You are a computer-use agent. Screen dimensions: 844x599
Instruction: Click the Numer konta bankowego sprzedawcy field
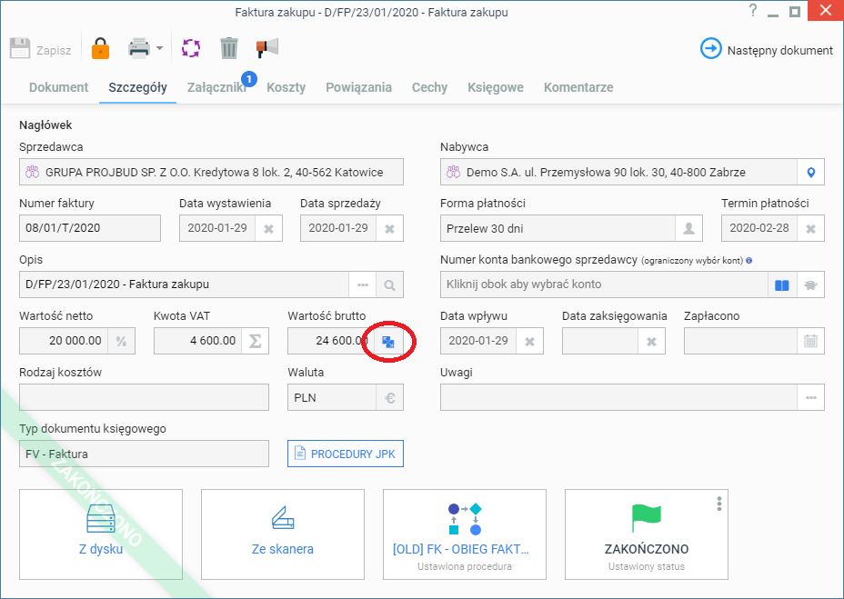pos(604,285)
